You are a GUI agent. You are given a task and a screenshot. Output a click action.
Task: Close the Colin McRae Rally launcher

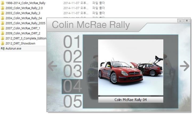point(187,21)
